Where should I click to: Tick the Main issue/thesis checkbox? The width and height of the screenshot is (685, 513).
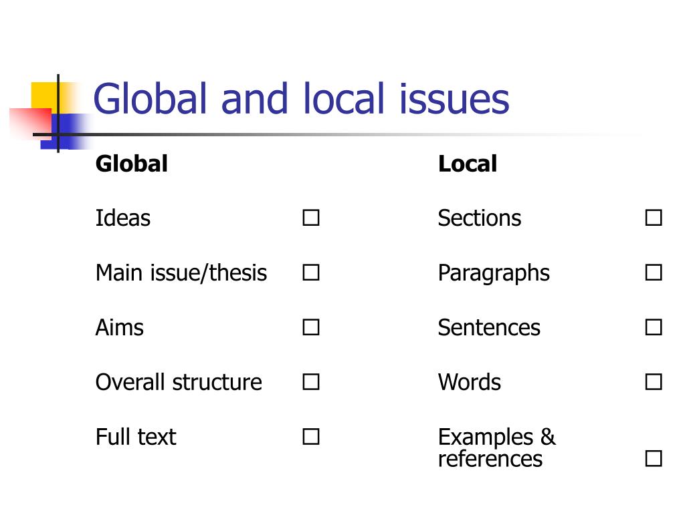[310, 273]
